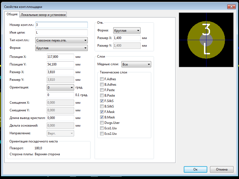Open the hole Форма dropdown in Отв.
This screenshot has width=239, height=179.
[x=127, y=31]
